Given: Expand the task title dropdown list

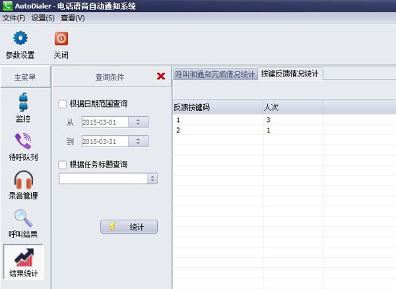Looking at the screenshot, I should (x=152, y=178).
